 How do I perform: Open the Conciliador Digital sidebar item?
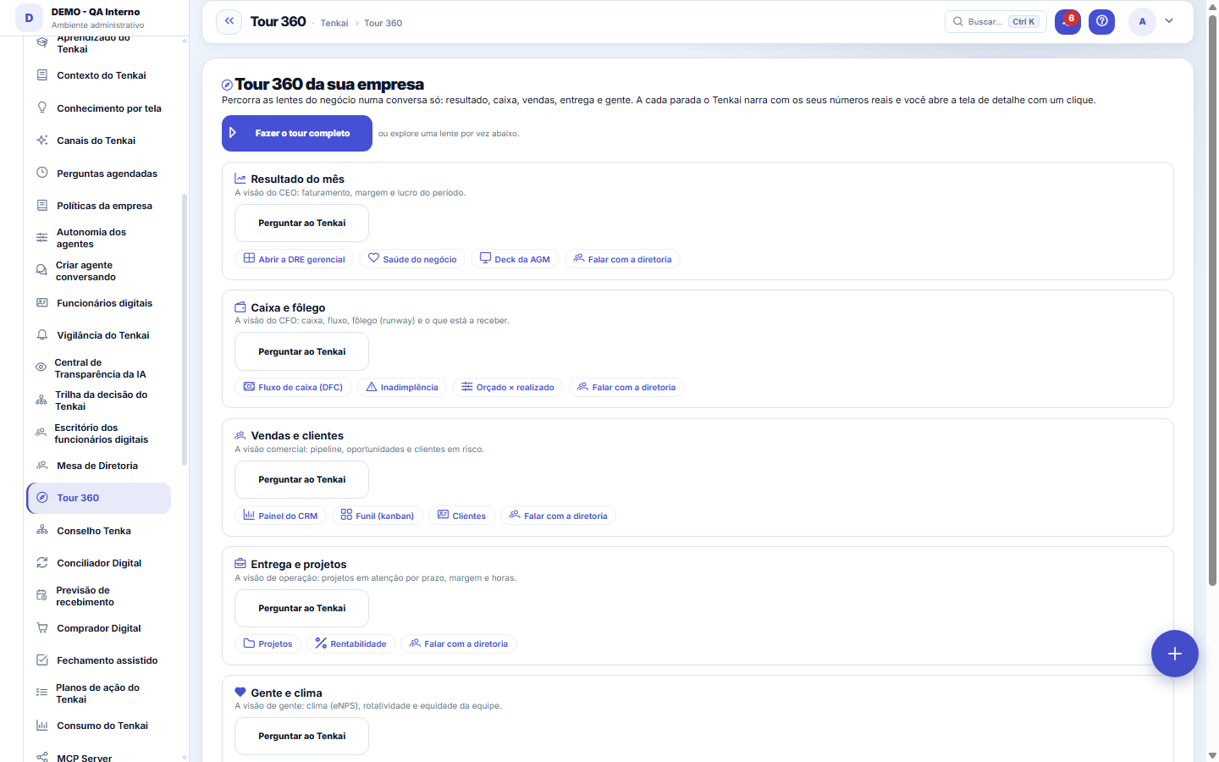(x=99, y=563)
